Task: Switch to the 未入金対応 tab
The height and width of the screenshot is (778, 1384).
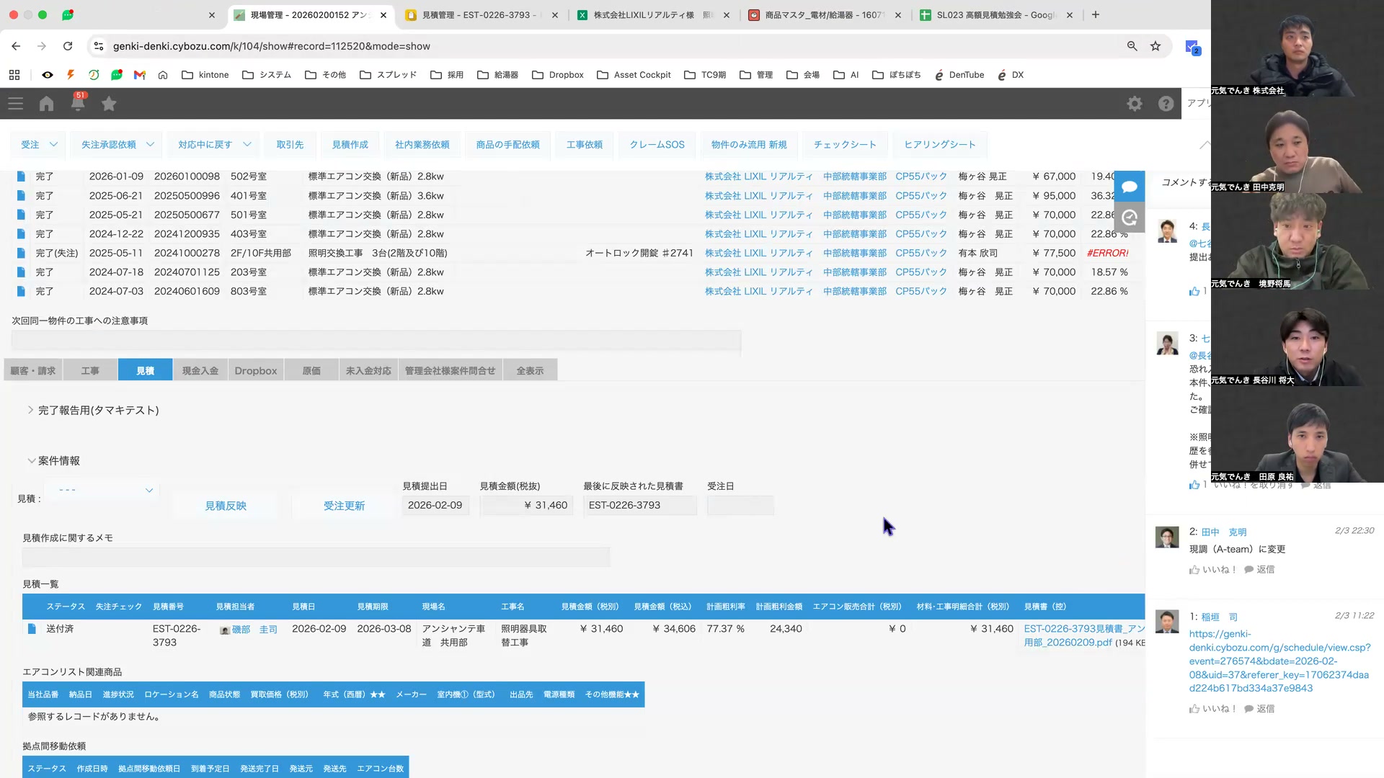Action: point(368,371)
